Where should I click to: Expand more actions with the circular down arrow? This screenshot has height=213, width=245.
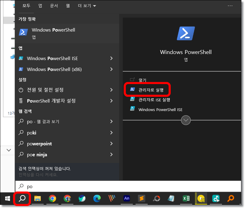pos(186,120)
